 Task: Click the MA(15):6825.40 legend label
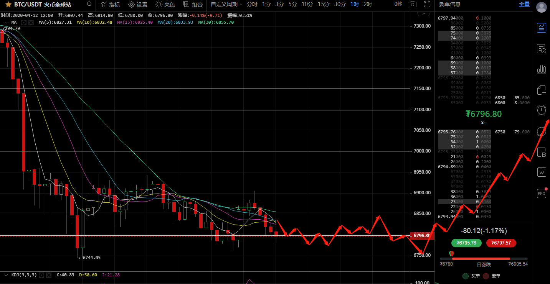click(135, 23)
